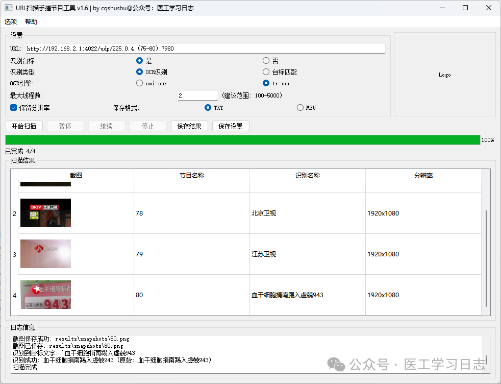Select the umi-ocr engine
Viewport: 501px width, 384px height.
[139, 83]
